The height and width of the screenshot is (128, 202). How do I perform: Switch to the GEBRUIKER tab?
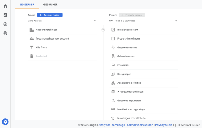coord(50,4)
